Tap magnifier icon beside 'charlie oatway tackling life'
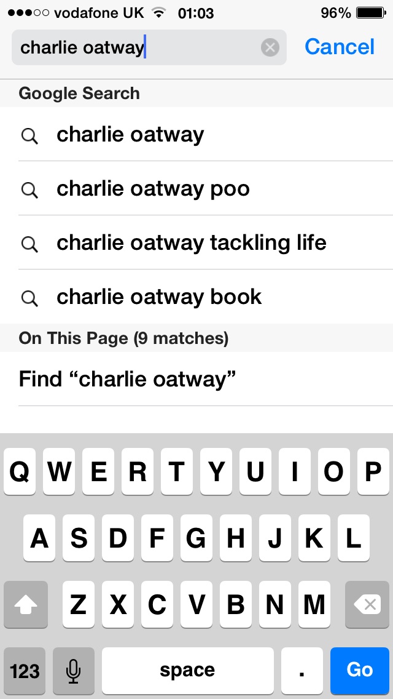 click(x=29, y=244)
